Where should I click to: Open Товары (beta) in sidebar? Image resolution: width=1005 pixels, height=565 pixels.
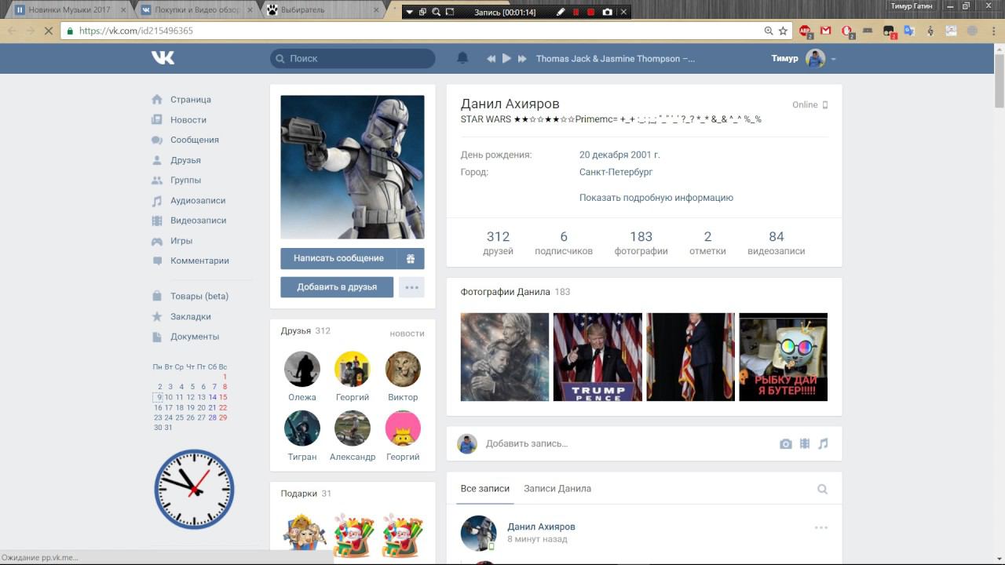(199, 296)
